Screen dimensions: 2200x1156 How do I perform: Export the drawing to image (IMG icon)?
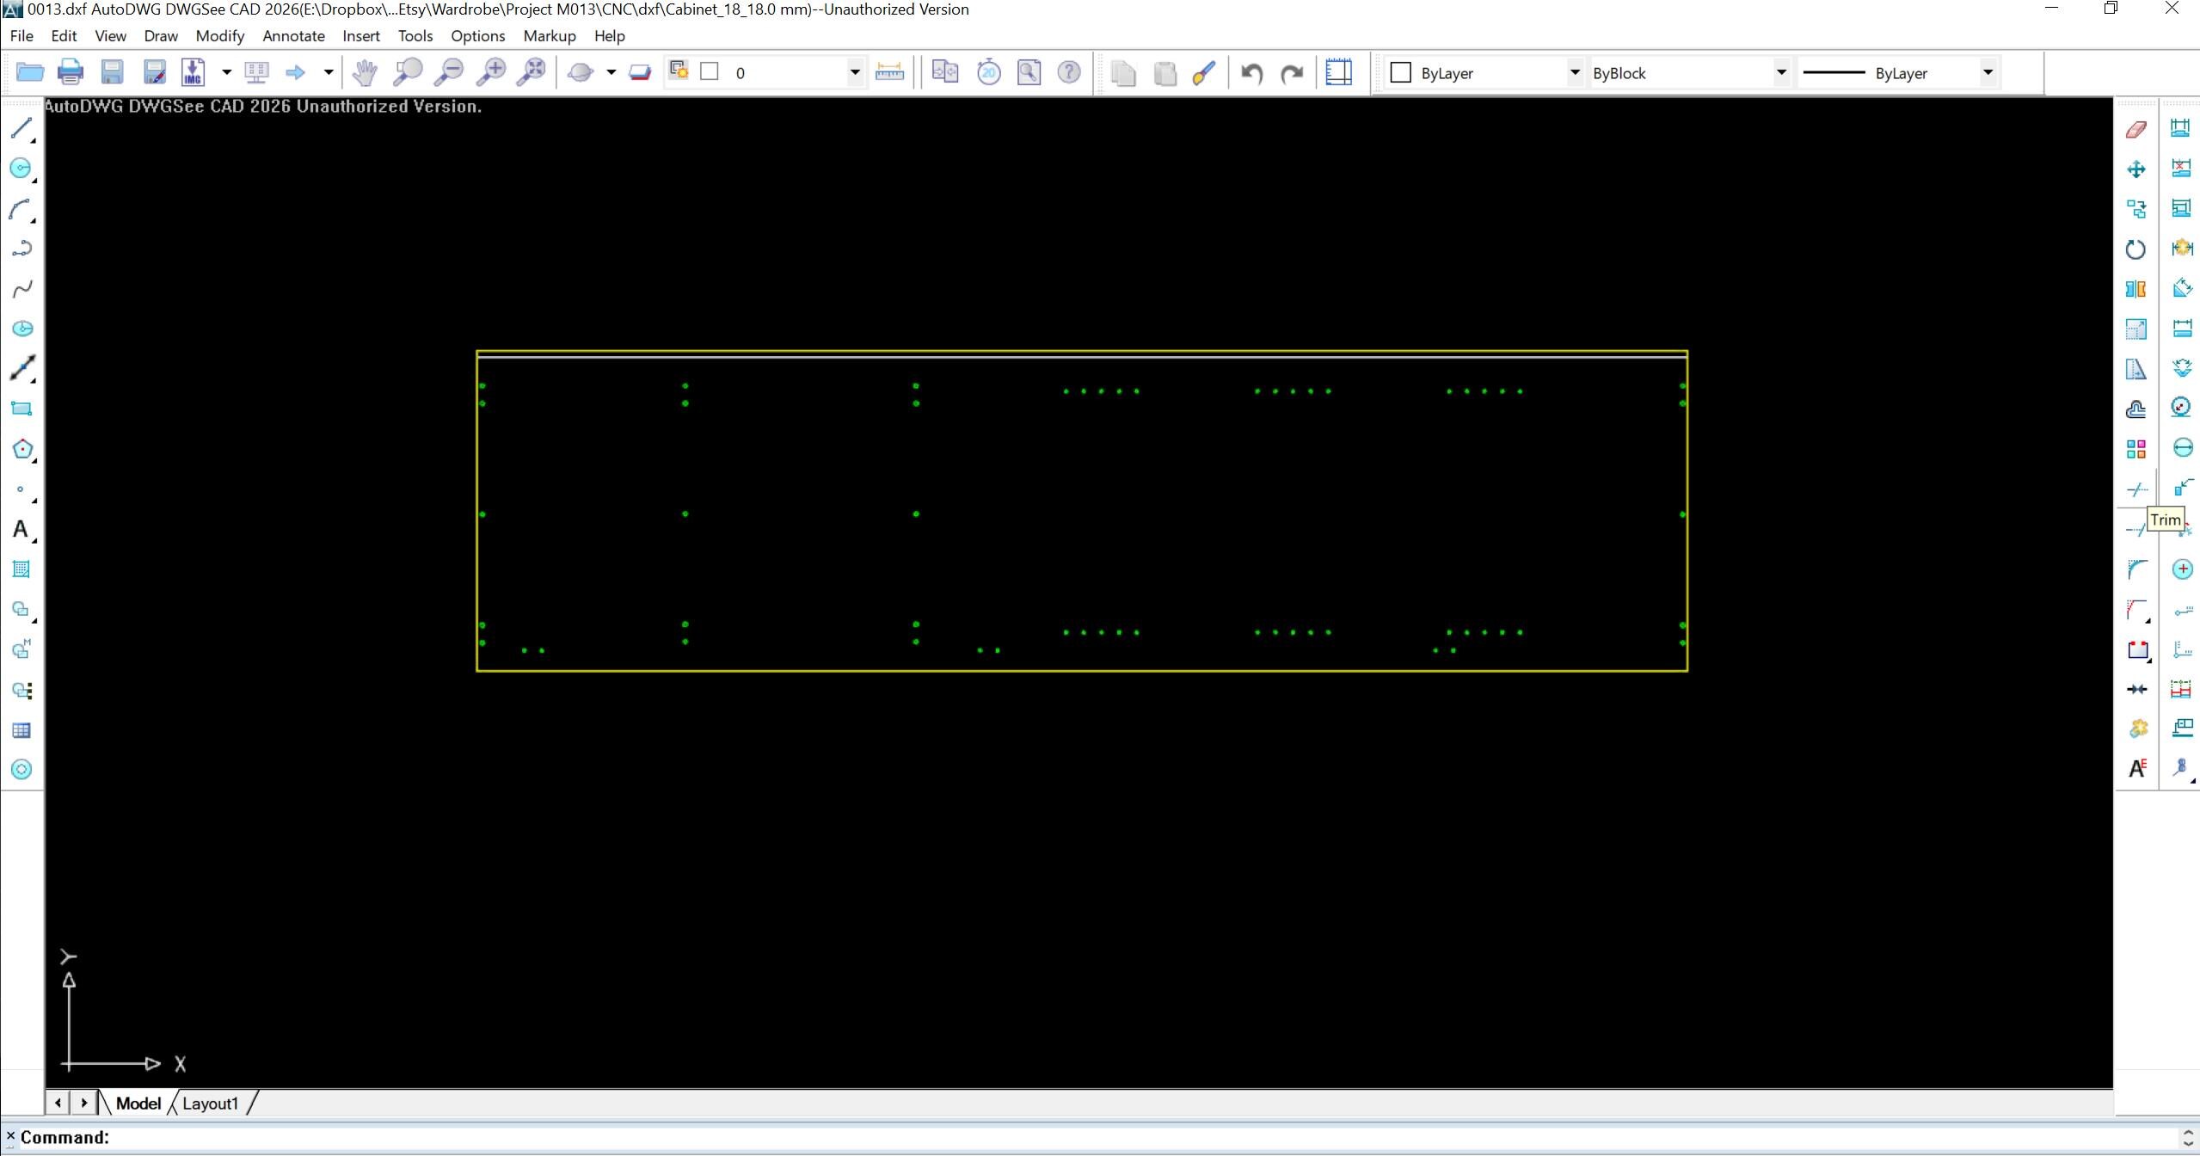[193, 72]
